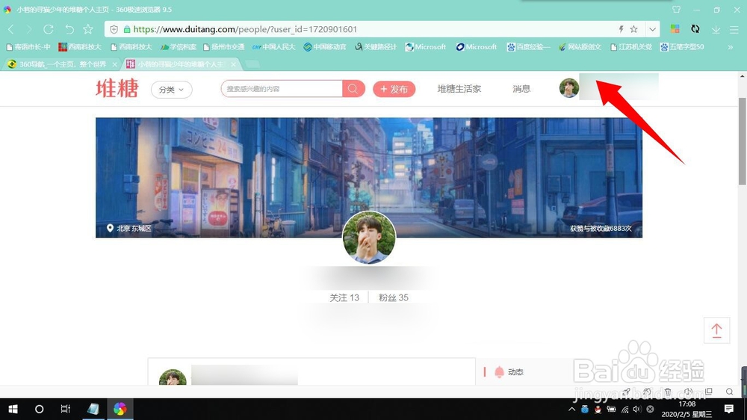Image resolution: width=747 pixels, height=420 pixels.
Task: Click the lightning speed mode icon
Action: [621, 29]
